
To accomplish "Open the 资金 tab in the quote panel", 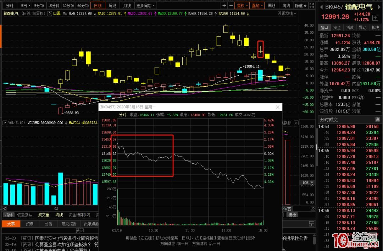I will [337, 27].
